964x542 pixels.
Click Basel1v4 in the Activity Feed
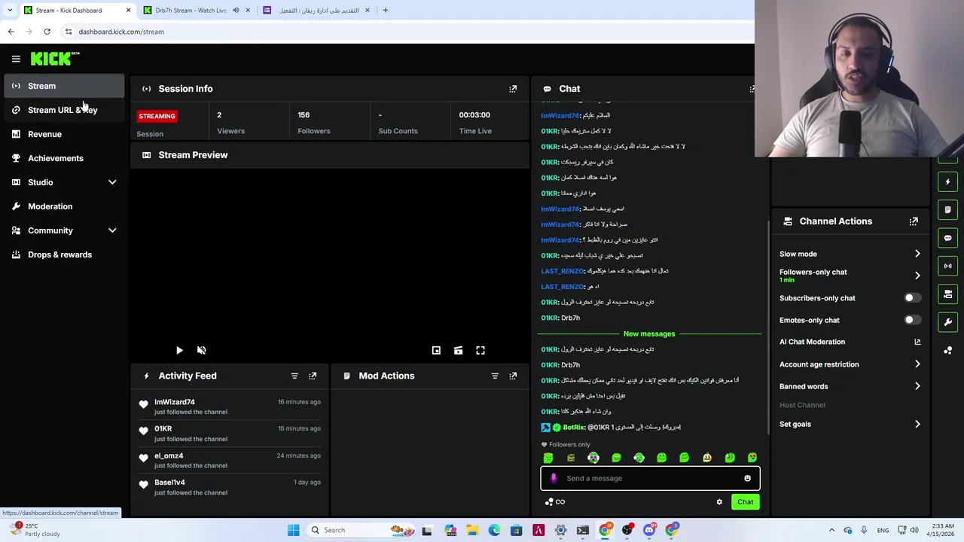(x=169, y=483)
